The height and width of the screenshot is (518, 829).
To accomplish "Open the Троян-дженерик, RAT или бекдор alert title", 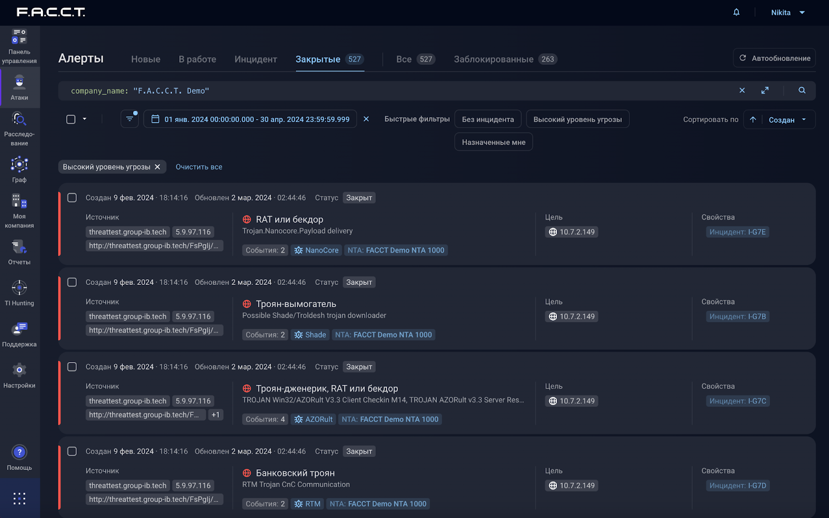I will point(327,388).
